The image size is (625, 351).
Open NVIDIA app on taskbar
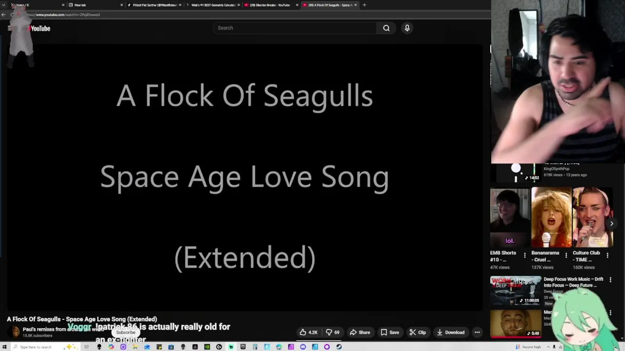coord(207,347)
